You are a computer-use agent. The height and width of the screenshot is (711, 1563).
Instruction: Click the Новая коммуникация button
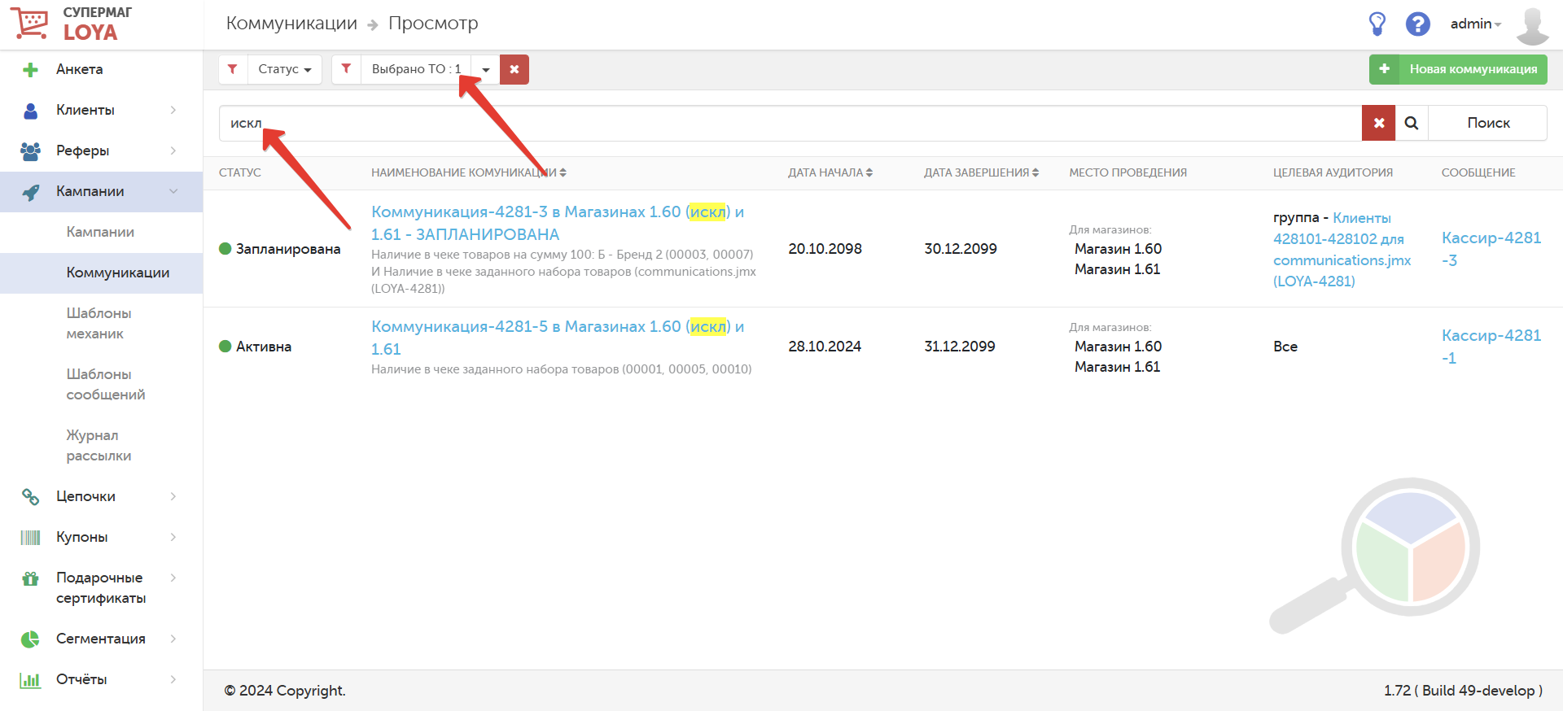point(1458,69)
